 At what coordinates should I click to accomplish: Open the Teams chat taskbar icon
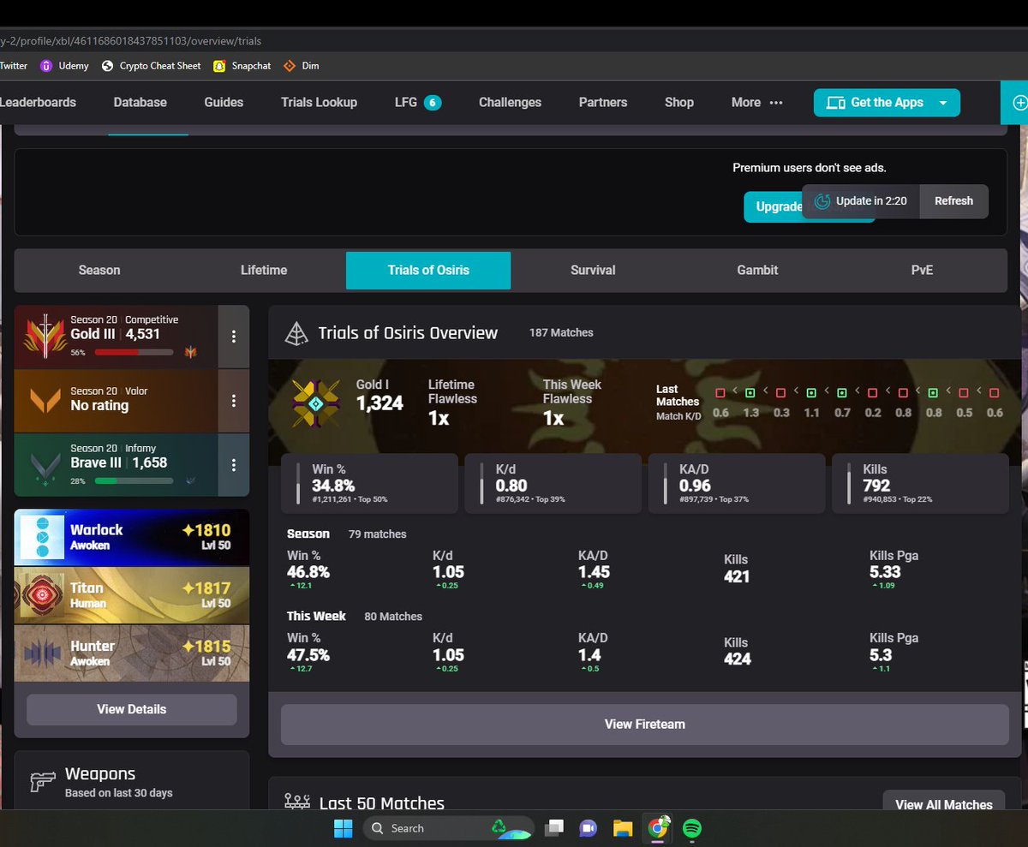[x=588, y=828]
